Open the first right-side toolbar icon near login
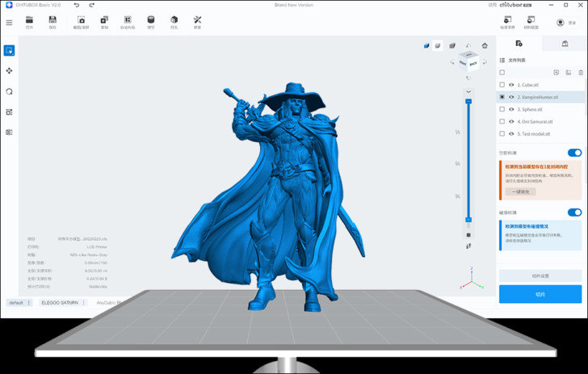 click(507, 20)
